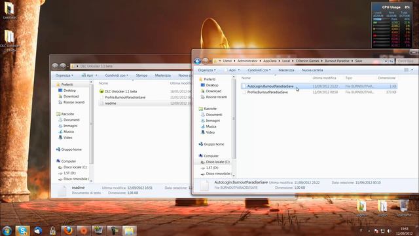Screen dimensions: 419x236
Task: Expand the Apri arrow in Save window
Action: click(239, 70)
